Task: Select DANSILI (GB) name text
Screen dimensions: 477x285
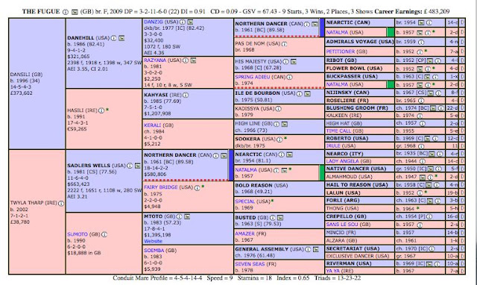Action: tap(27, 75)
